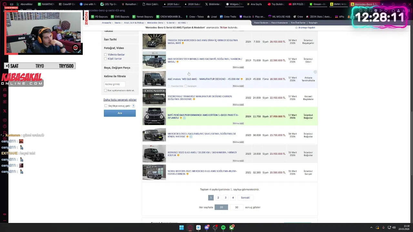
Task: Show 50 results per page
Action: (237, 207)
